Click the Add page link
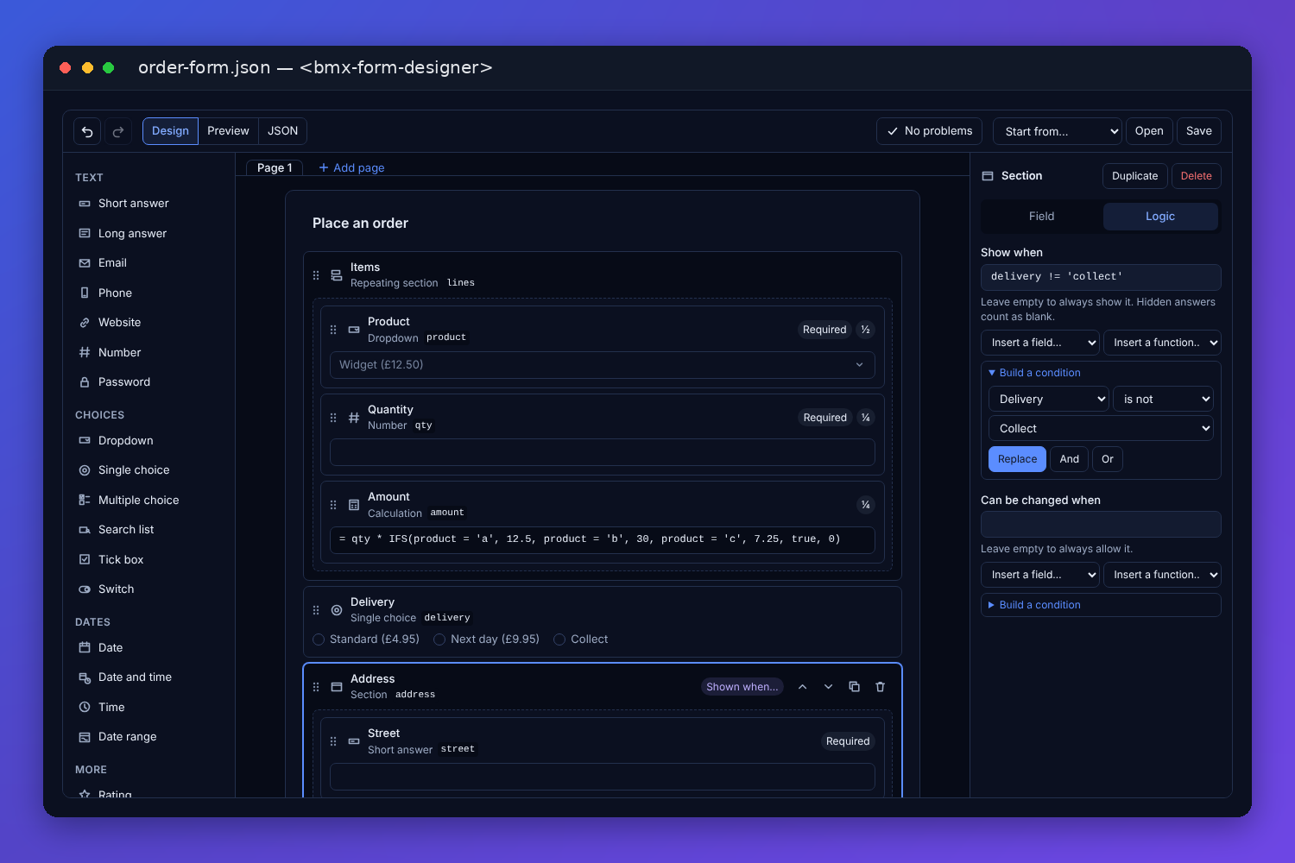Image resolution: width=1295 pixels, height=863 pixels. (351, 168)
